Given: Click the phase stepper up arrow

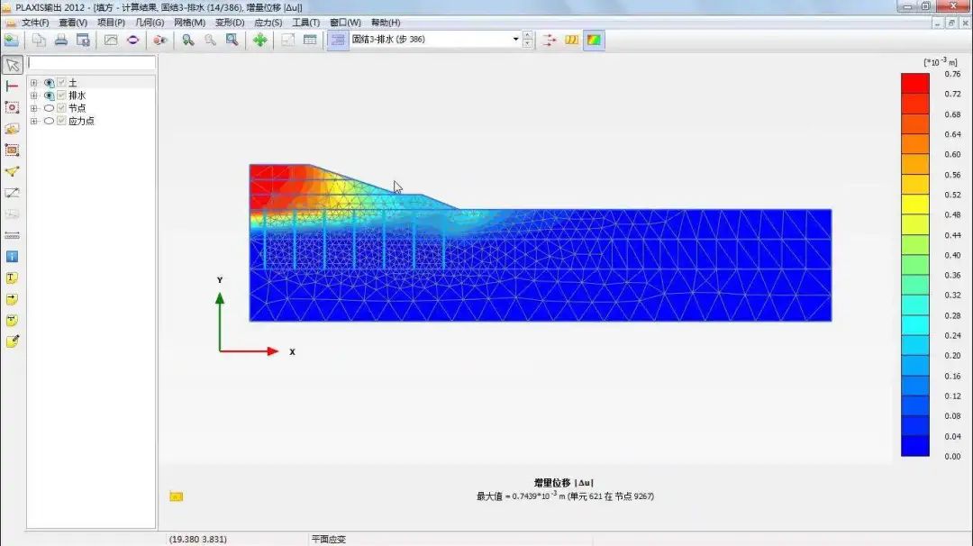Looking at the screenshot, I should [527, 35].
